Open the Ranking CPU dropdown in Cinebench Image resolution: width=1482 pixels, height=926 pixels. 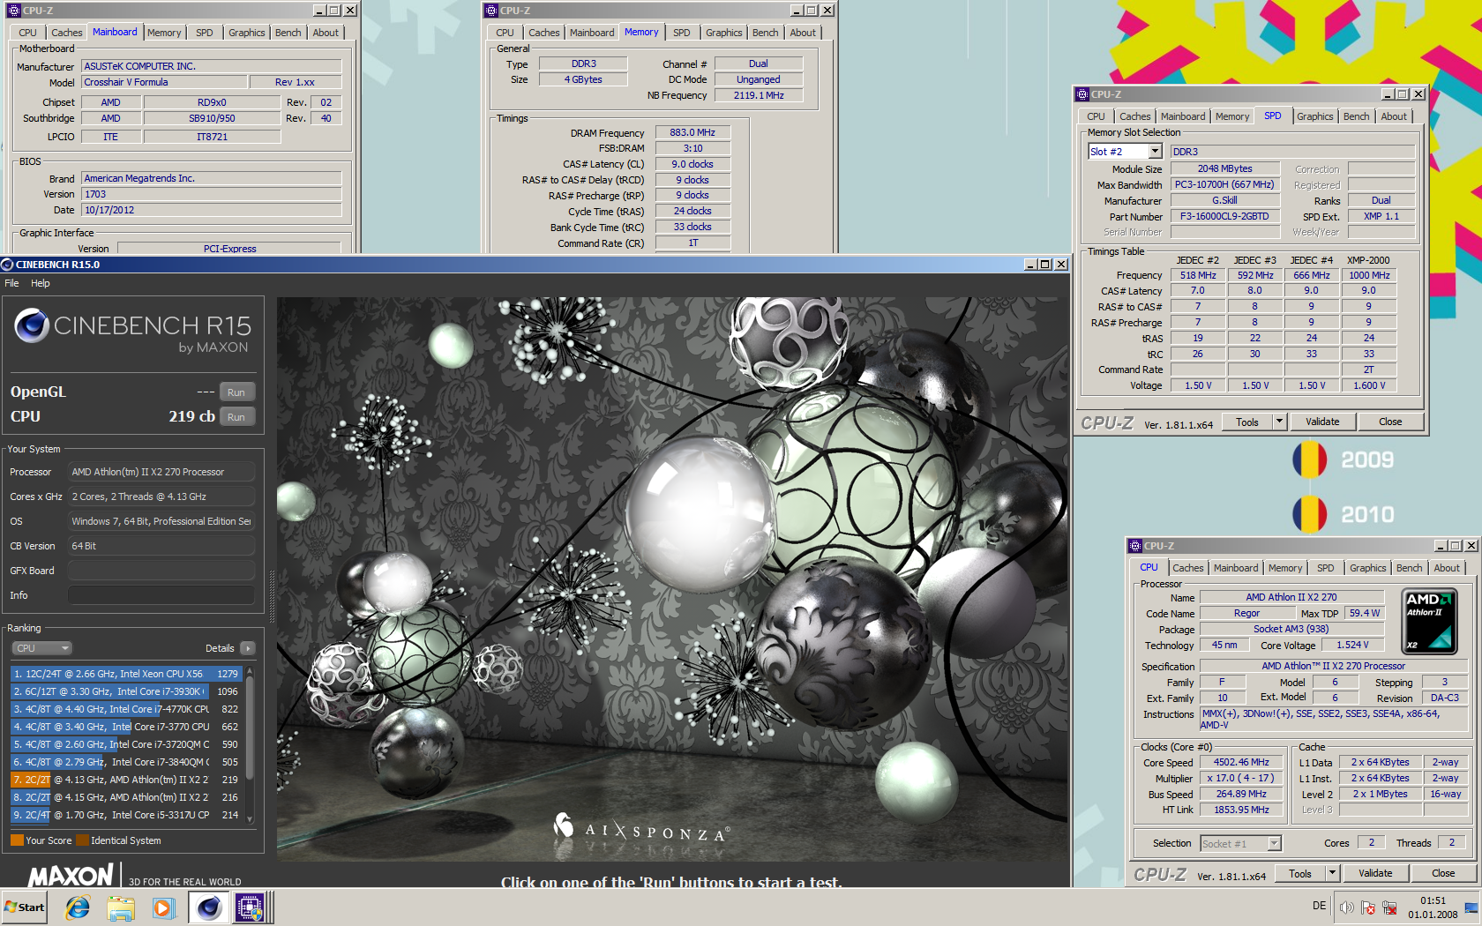[x=41, y=648]
